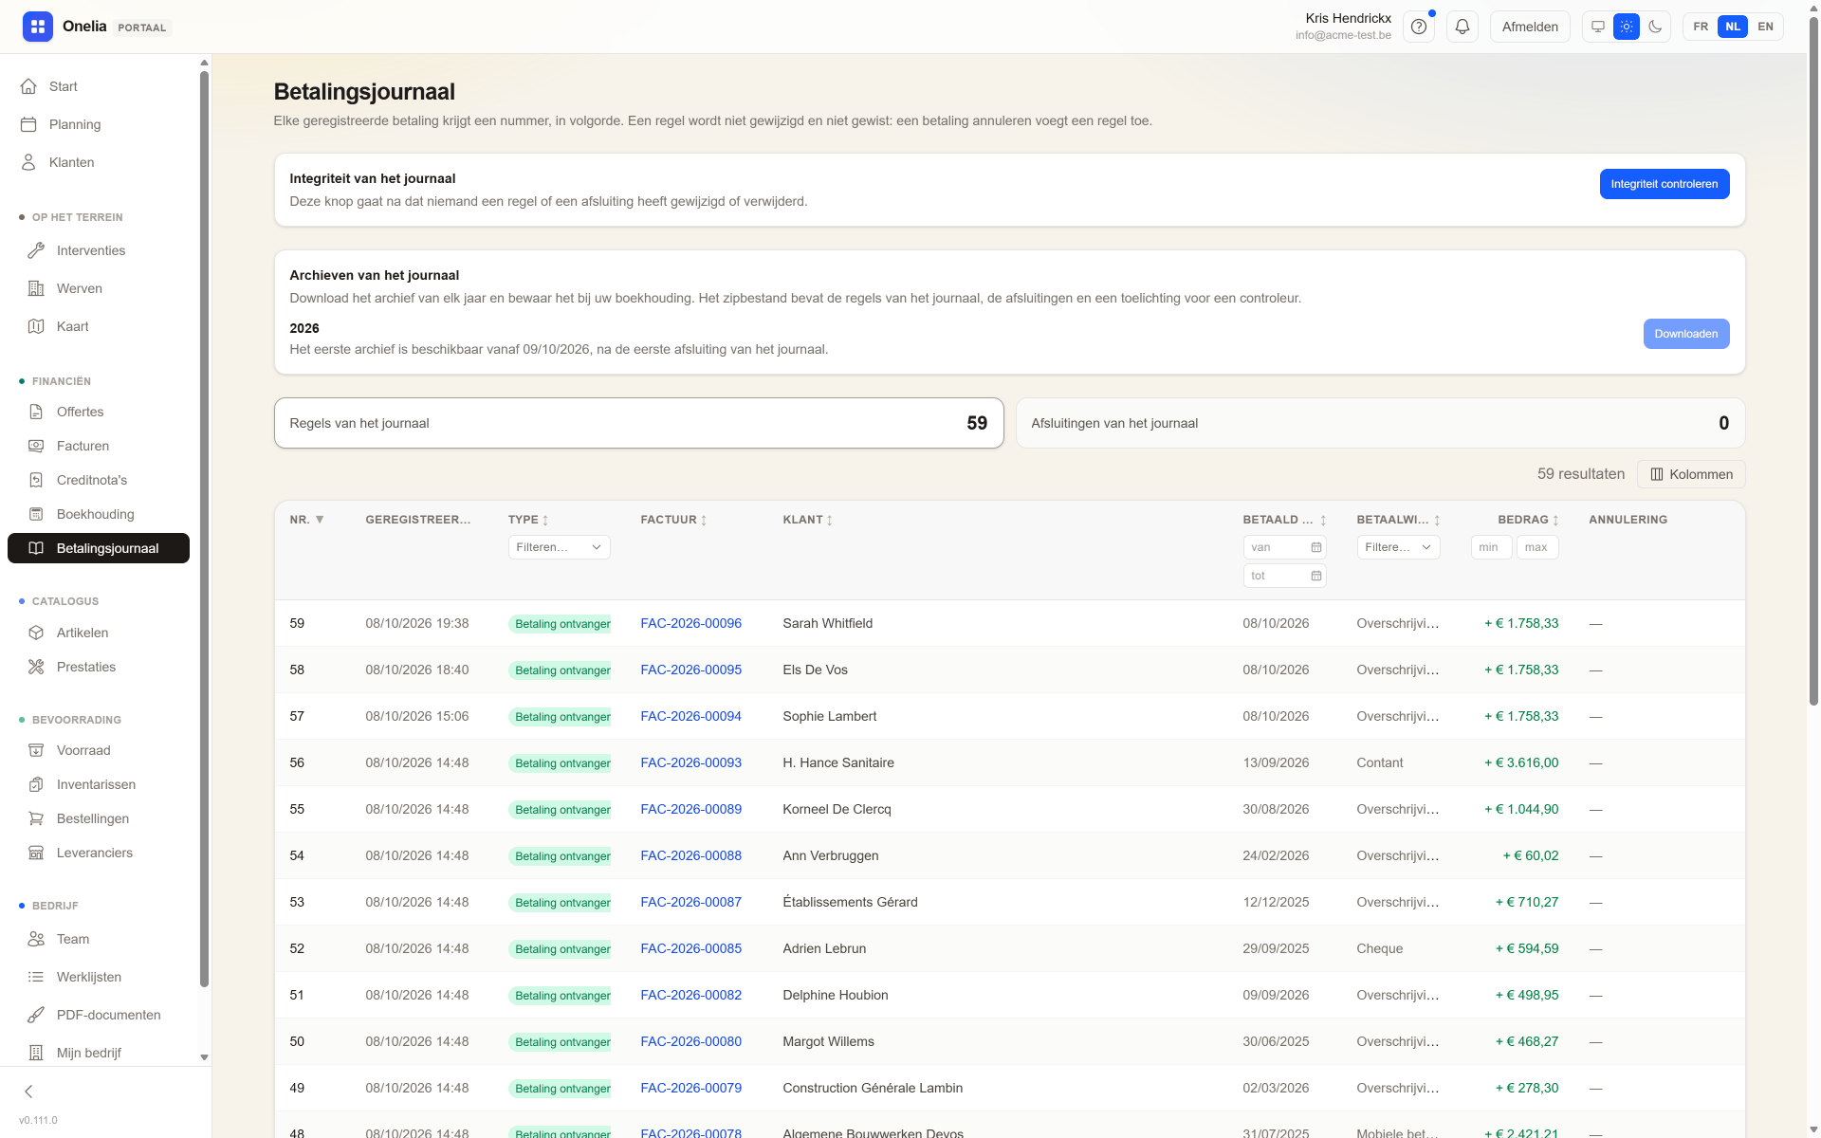The width and height of the screenshot is (1821, 1138).
Task: Open Interventies menu item
Action: [99, 250]
